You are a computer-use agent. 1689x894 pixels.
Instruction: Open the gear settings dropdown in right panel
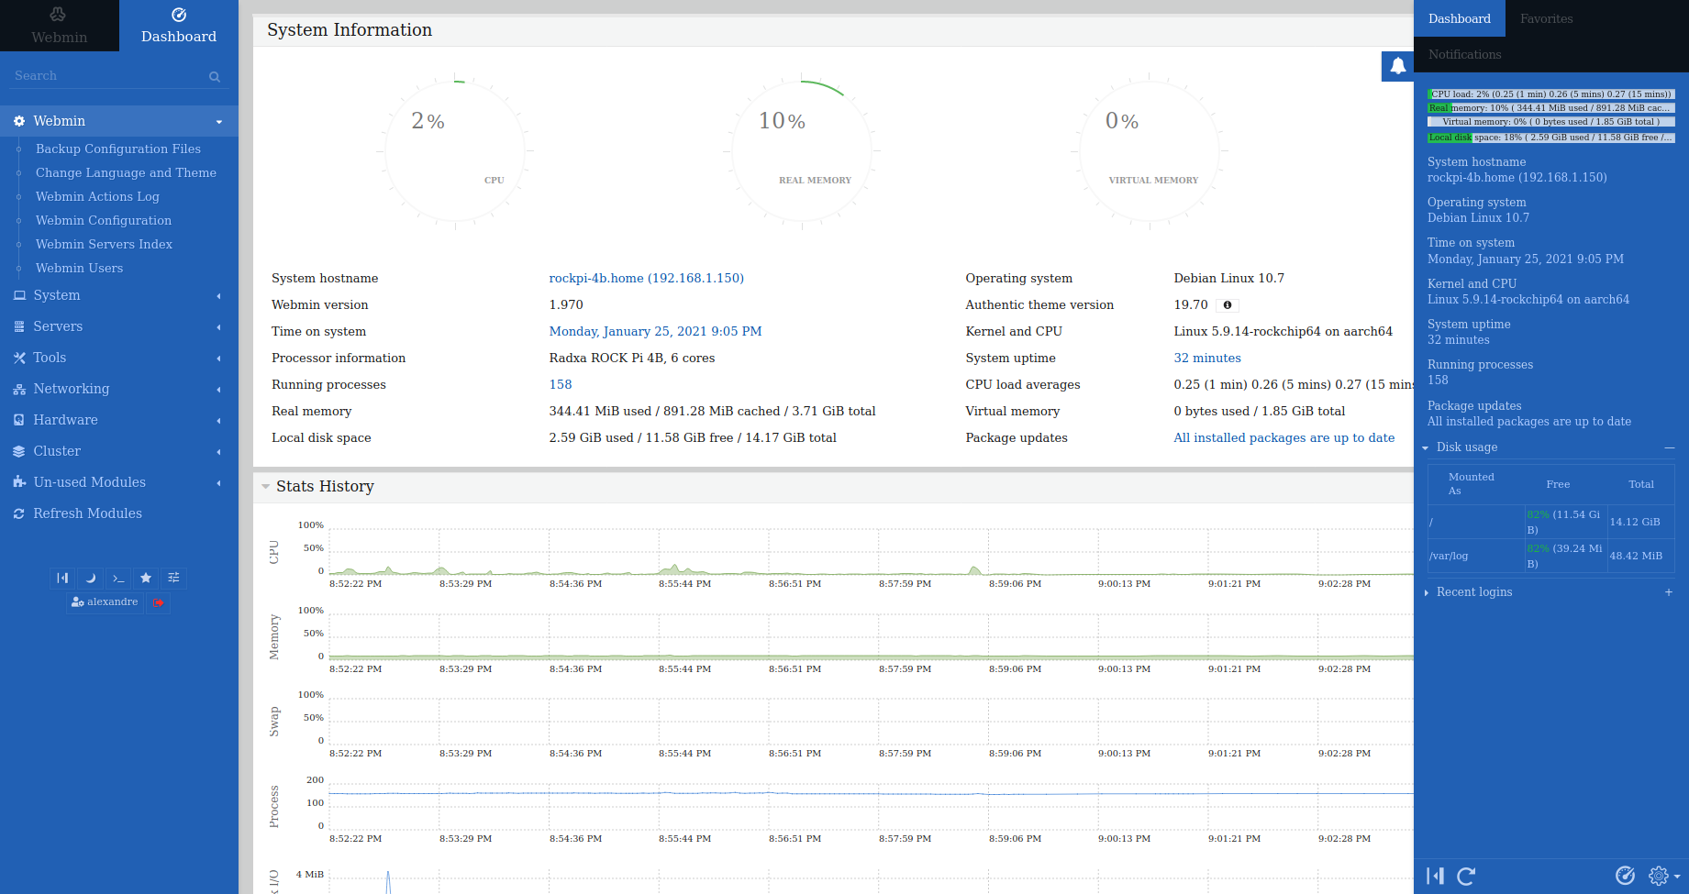tap(1662, 876)
